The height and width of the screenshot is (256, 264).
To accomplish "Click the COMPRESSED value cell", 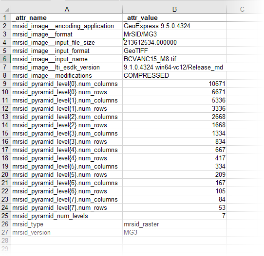I will pos(174,76).
